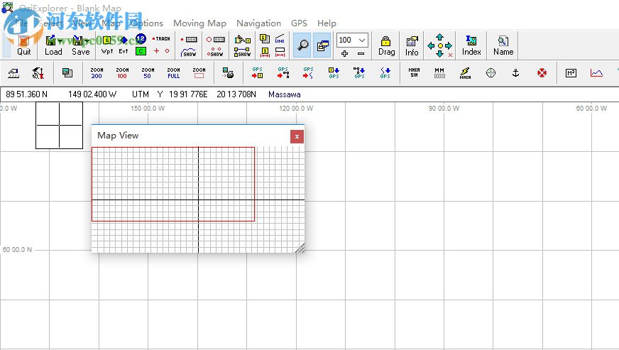Screen dimensions: 619x350
Task: Click the print map icon
Action: (x=228, y=73)
